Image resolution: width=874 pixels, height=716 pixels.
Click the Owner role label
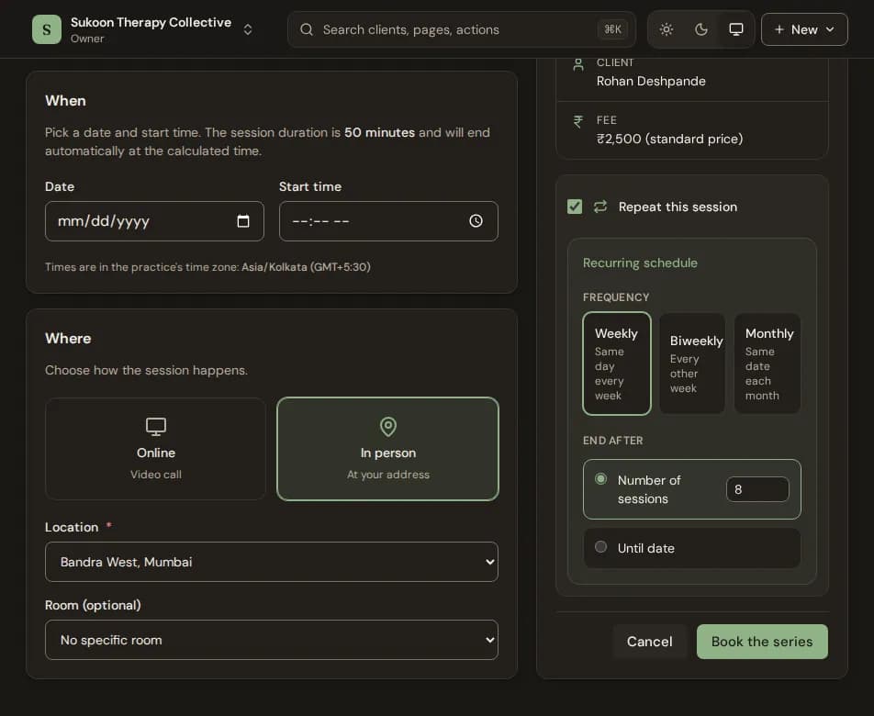(x=87, y=39)
